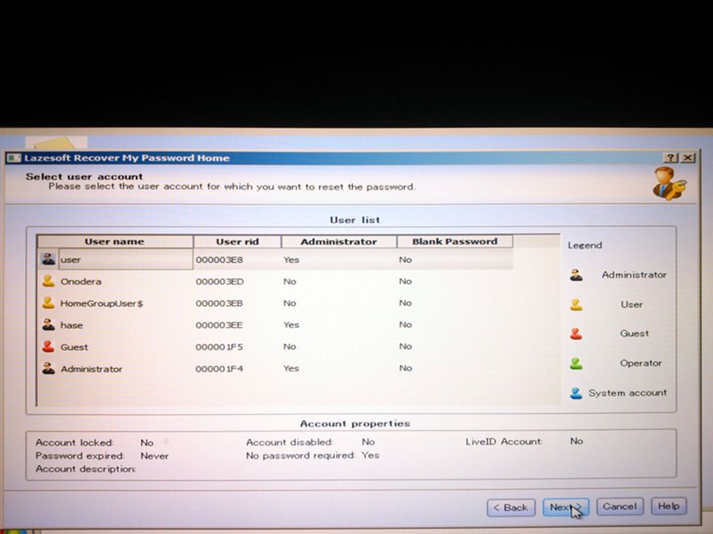The image size is (713, 534).
Task: Cancel the password reset wizard
Action: [x=620, y=506]
